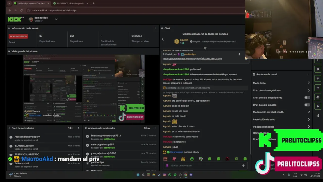This screenshot has width=323, height=182.
Task: Open the wrench tools sidebar icon
Action: (x=318, y=106)
